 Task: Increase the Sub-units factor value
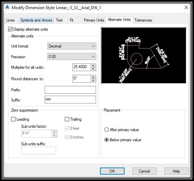(x=54, y=132)
